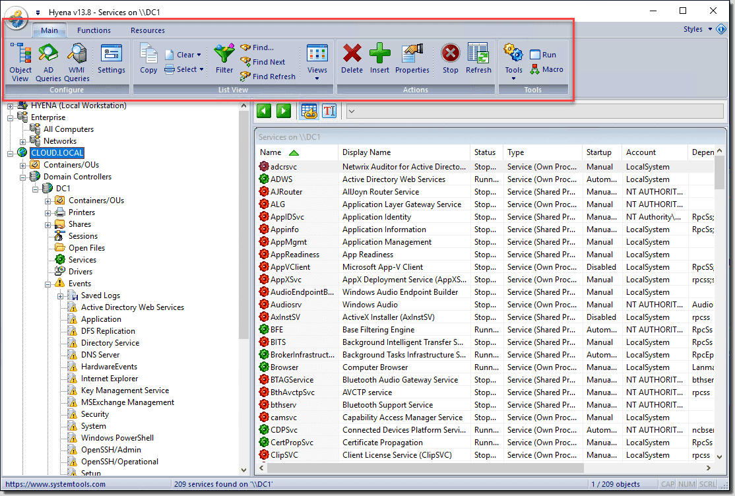Screen dimensions: 735x496
Task: Open the Clear dropdown
Action: tap(183, 55)
